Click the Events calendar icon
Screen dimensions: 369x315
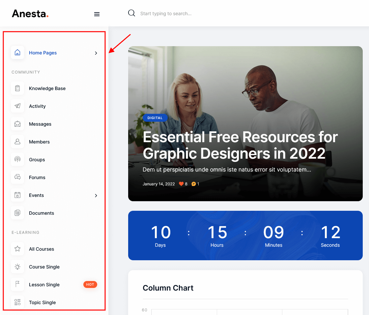point(17,195)
